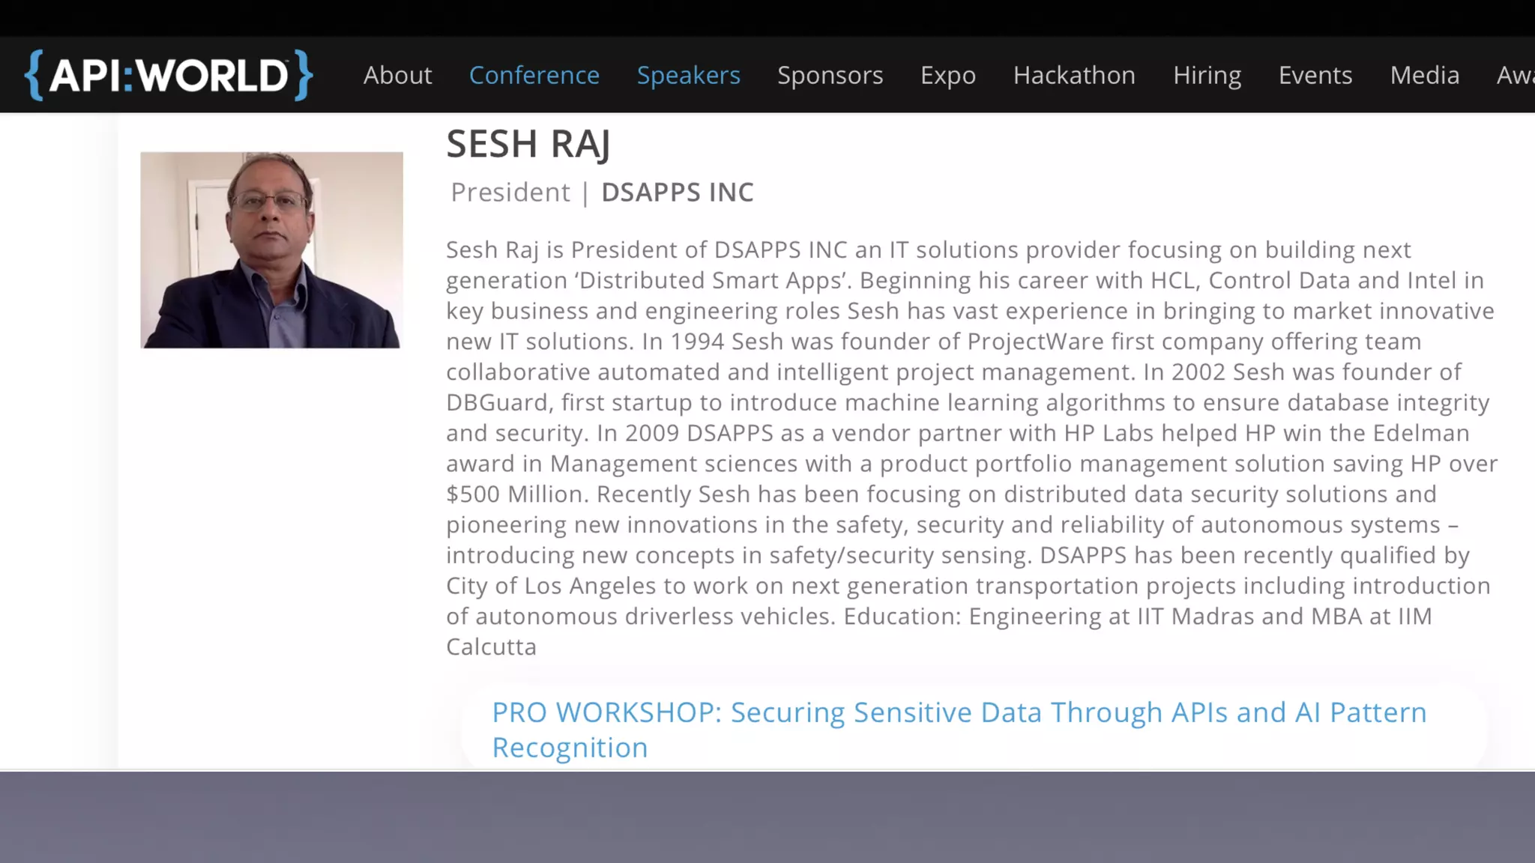This screenshot has height=863, width=1535.
Task: Click the President title text
Action: [510, 193]
